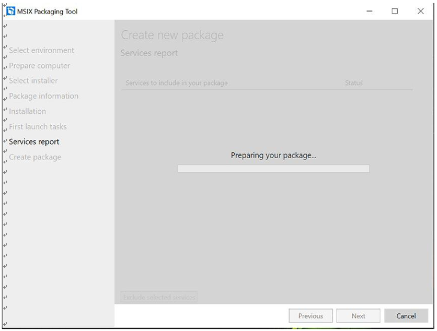
Task: Click Exclude selected services button
Action: pyautogui.click(x=159, y=297)
